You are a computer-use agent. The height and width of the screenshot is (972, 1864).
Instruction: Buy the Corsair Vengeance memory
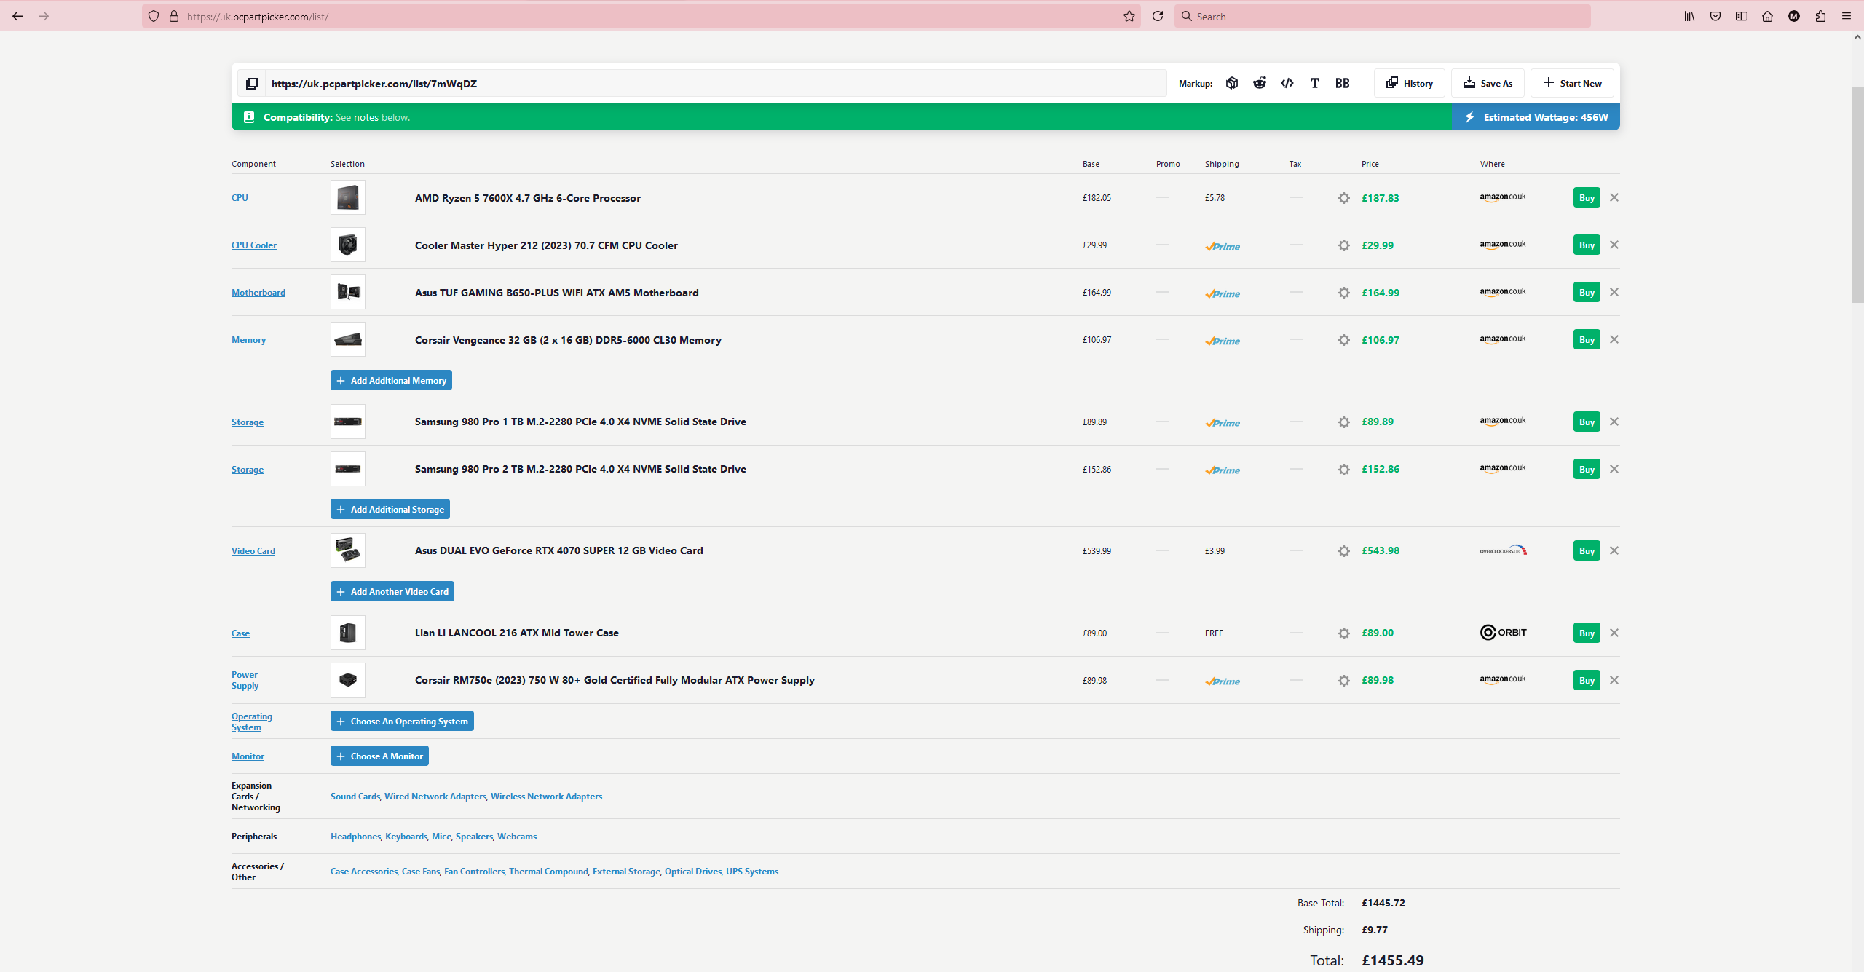coord(1586,340)
